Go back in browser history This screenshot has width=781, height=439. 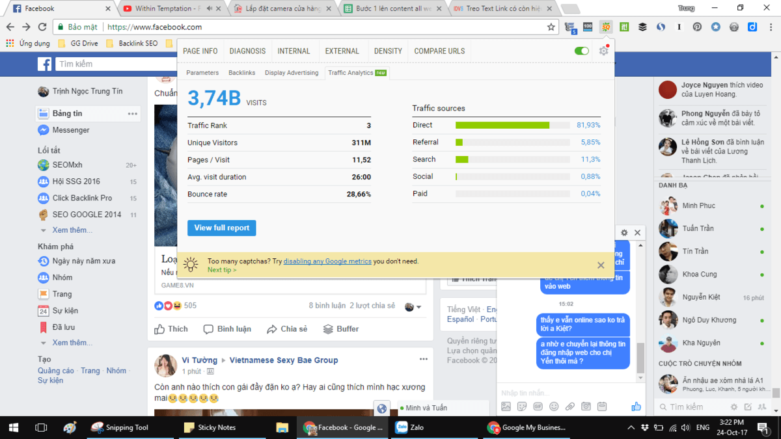click(10, 27)
